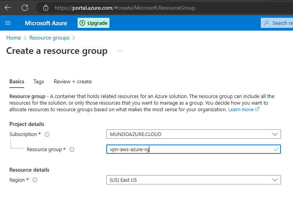
Task: Expand the Subscription dropdown MUNDOAZURE.CLOUD
Action: click(x=194, y=134)
